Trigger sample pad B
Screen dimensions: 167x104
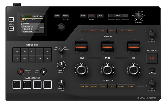pos(27,84)
